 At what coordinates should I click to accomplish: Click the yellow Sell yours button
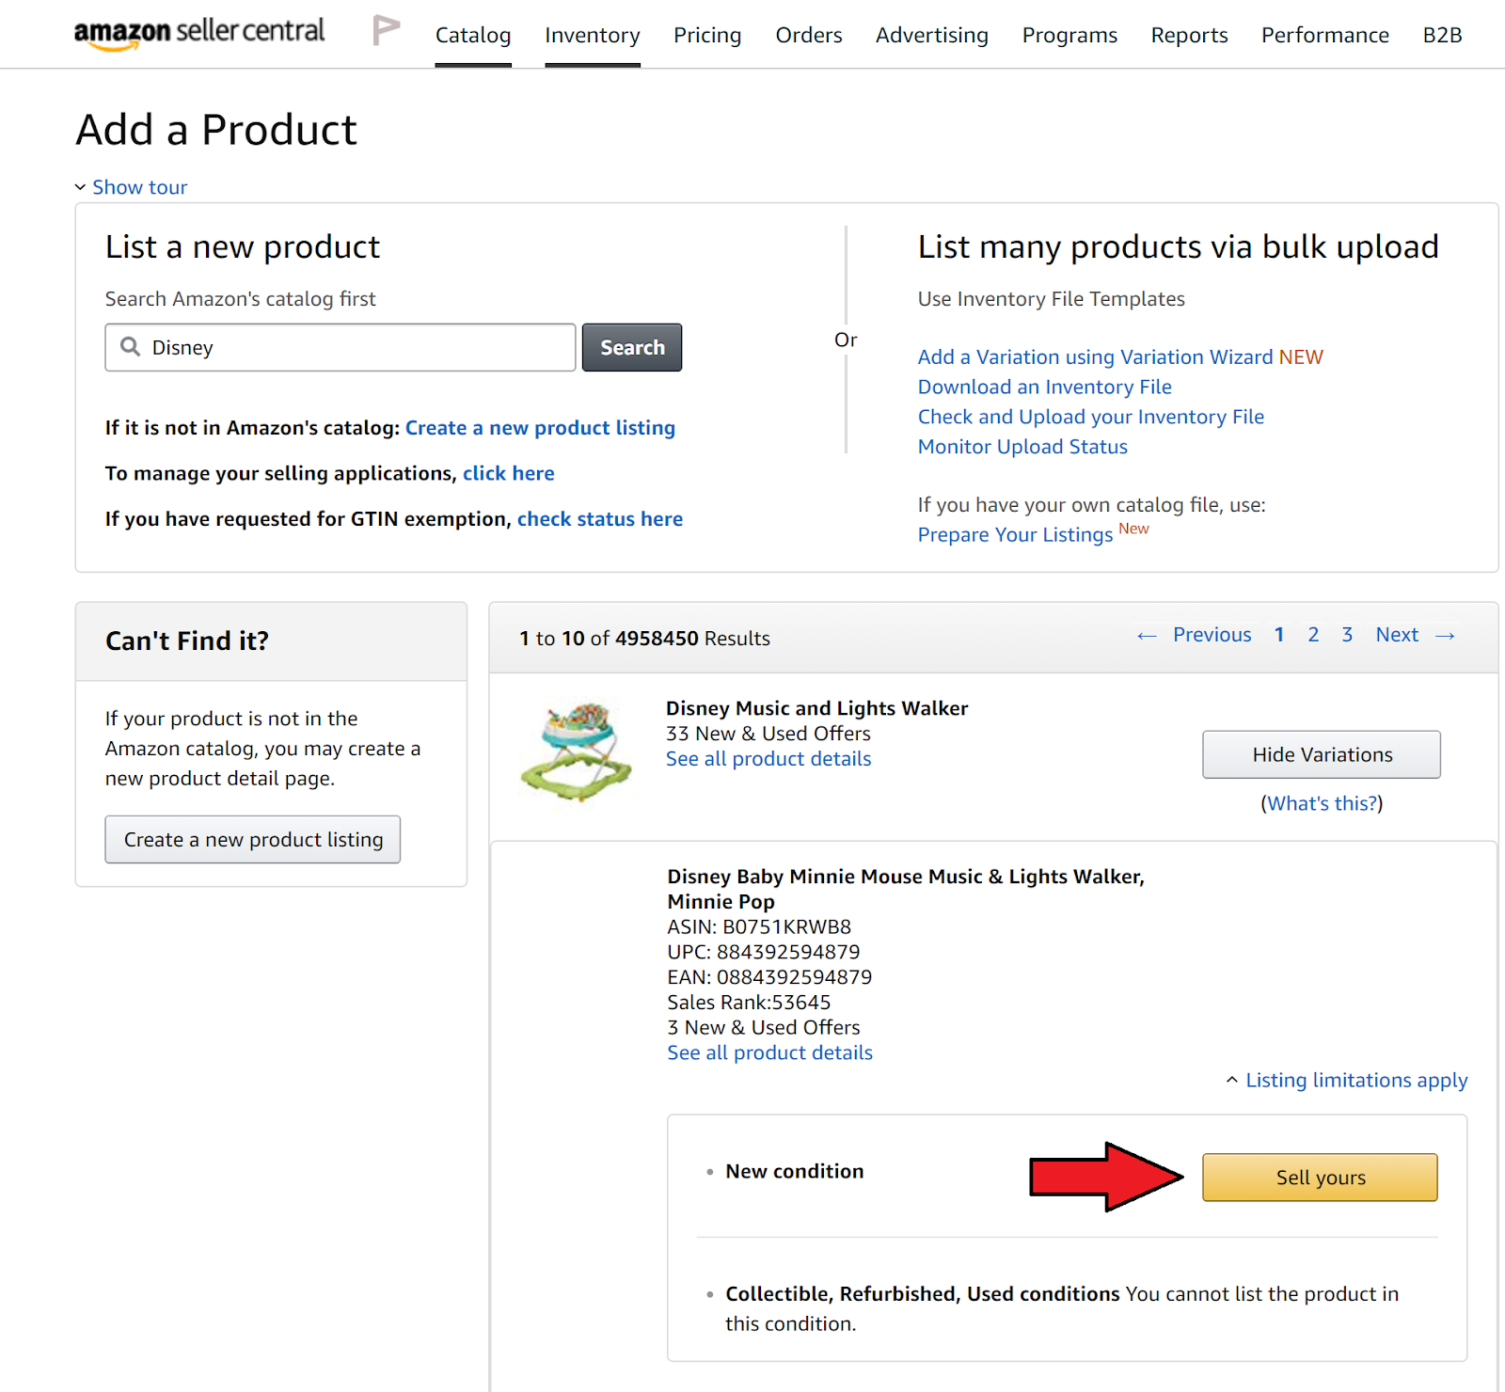click(x=1320, y=1177)
